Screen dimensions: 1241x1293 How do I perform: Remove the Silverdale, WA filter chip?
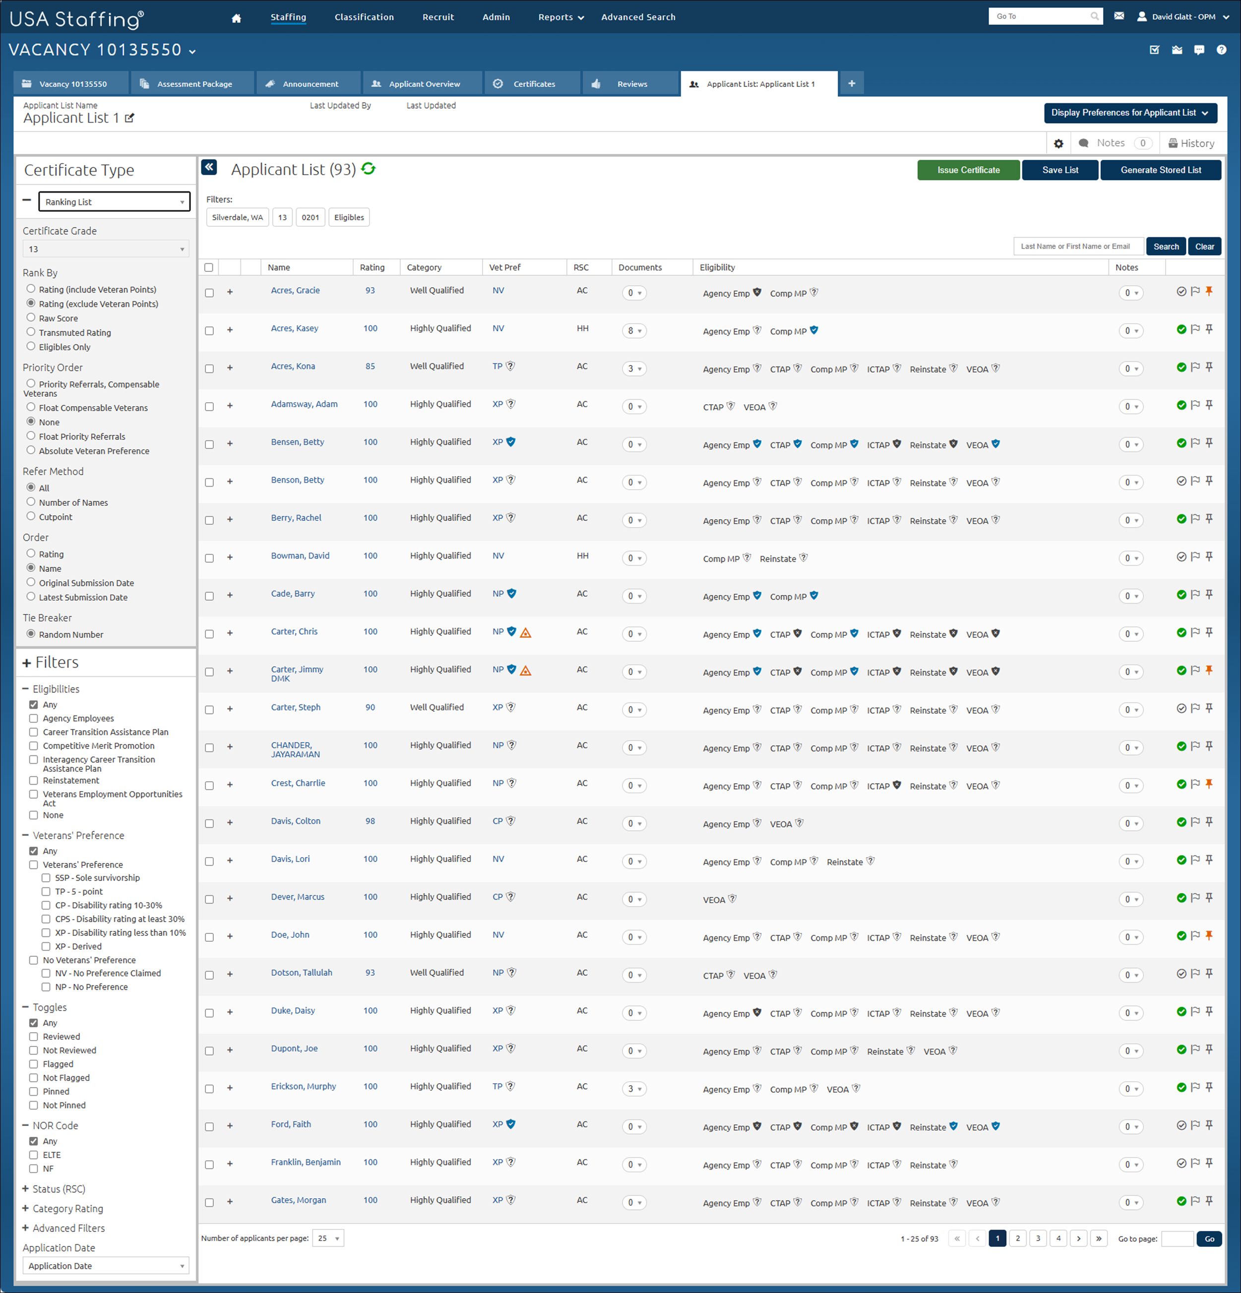coord(238,218)
